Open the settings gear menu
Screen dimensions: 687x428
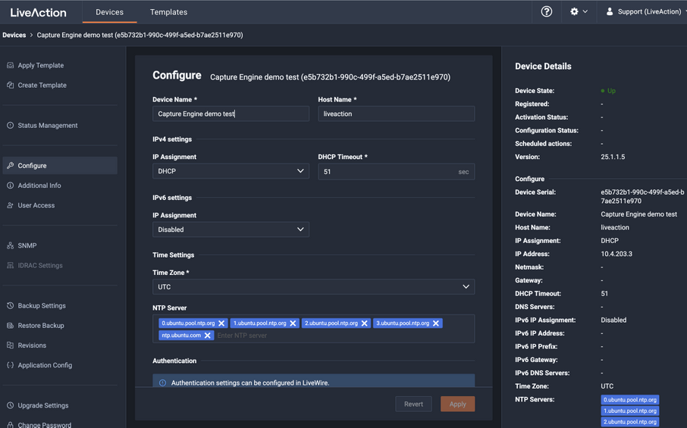point(579,12)
